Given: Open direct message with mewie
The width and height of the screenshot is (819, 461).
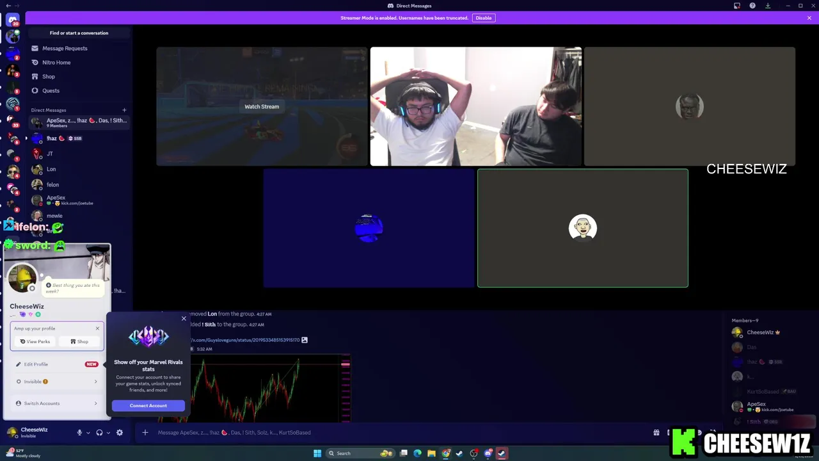Looking at the screenshot, I should (x=79, y=216).
